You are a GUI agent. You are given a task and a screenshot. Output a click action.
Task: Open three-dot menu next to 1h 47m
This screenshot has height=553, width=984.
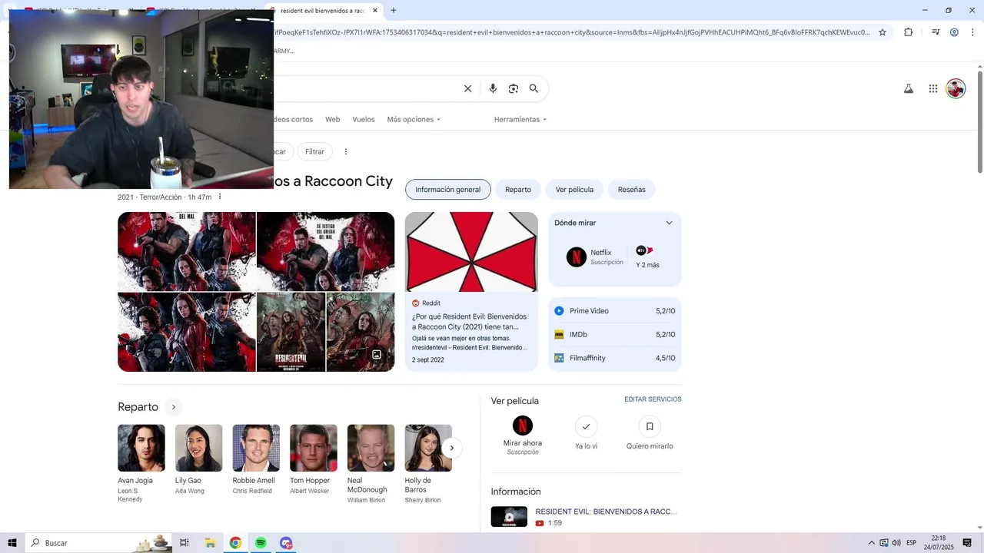click(x=220, y=197)
